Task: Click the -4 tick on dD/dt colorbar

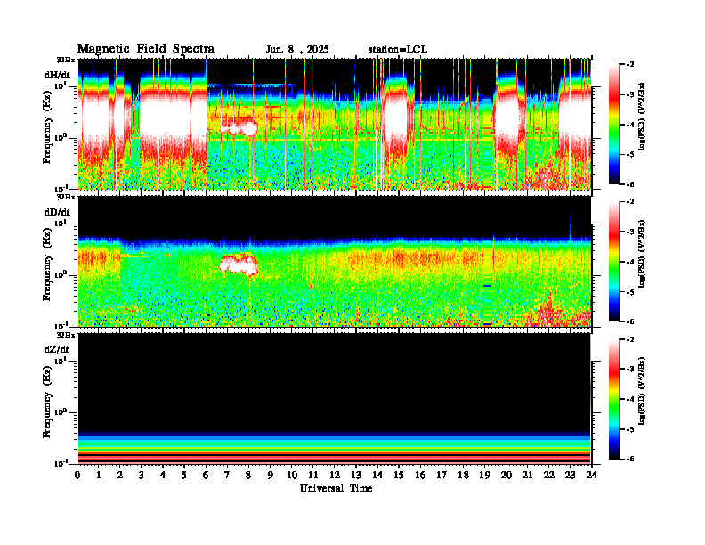Action: pyautogui.click(x=630, y=262)
